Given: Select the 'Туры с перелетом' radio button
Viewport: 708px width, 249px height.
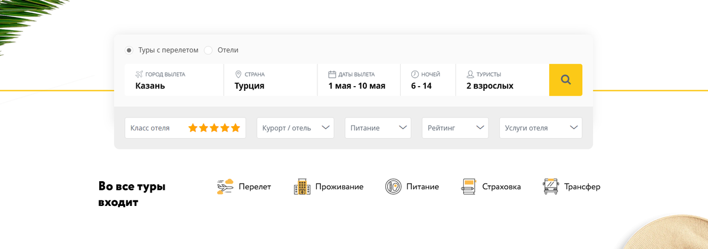Looking at the screenshot, I should [129, 50].
